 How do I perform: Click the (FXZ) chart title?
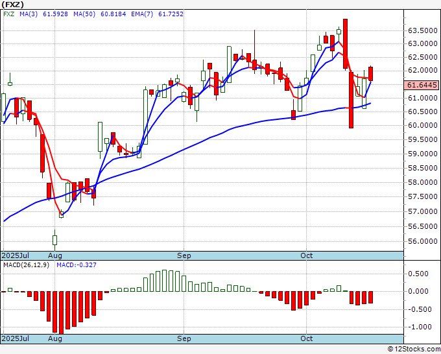coord(12,5)
